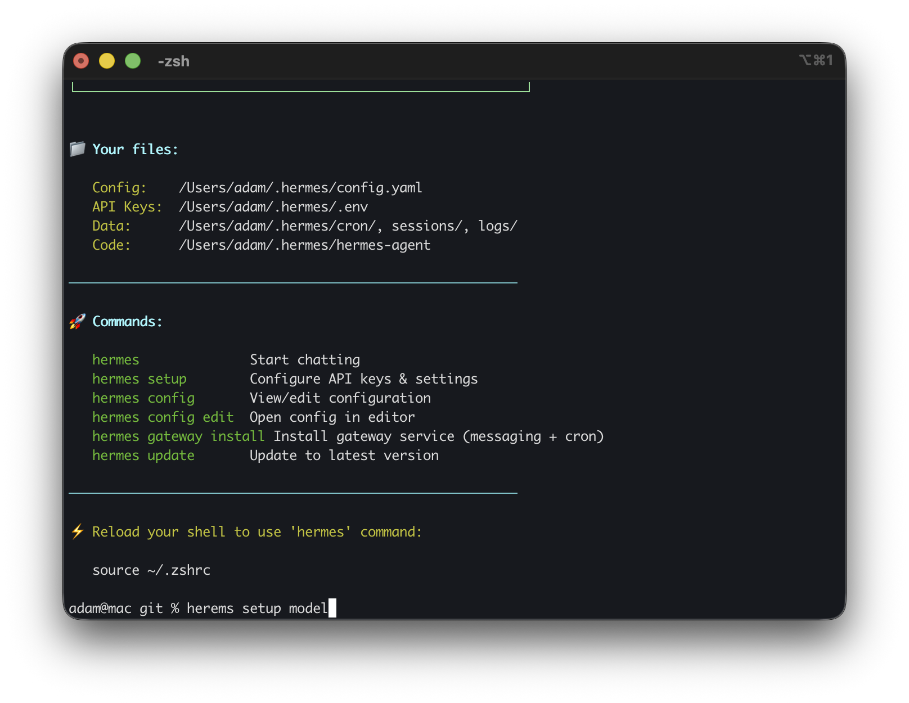Maximize the terminal with green button
909x703 pixels.
pyautogui.click(x=133, y=61)
